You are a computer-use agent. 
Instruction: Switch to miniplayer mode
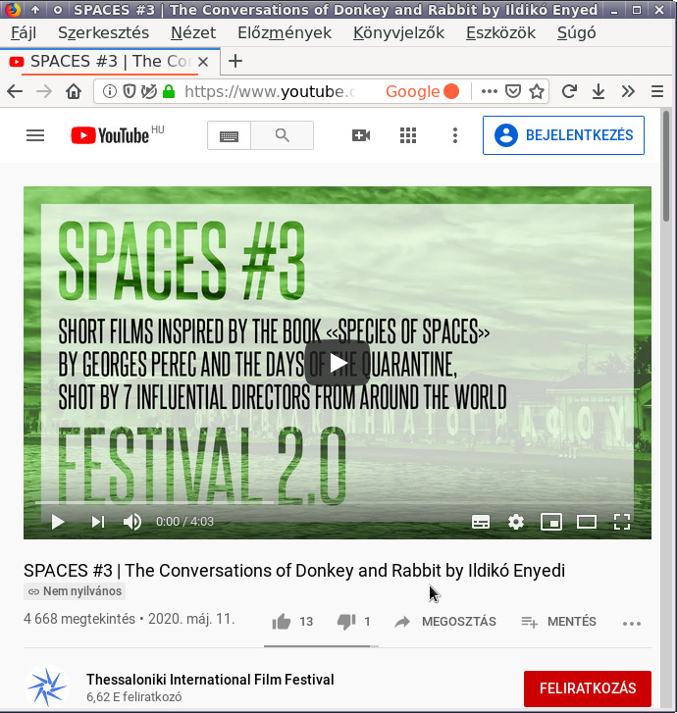click(x=551, y=522)
